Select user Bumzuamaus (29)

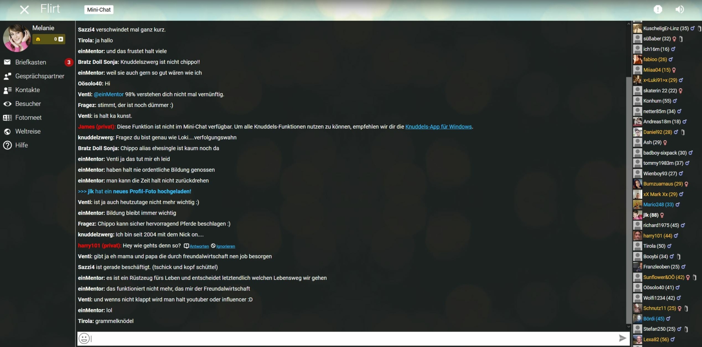663,184
